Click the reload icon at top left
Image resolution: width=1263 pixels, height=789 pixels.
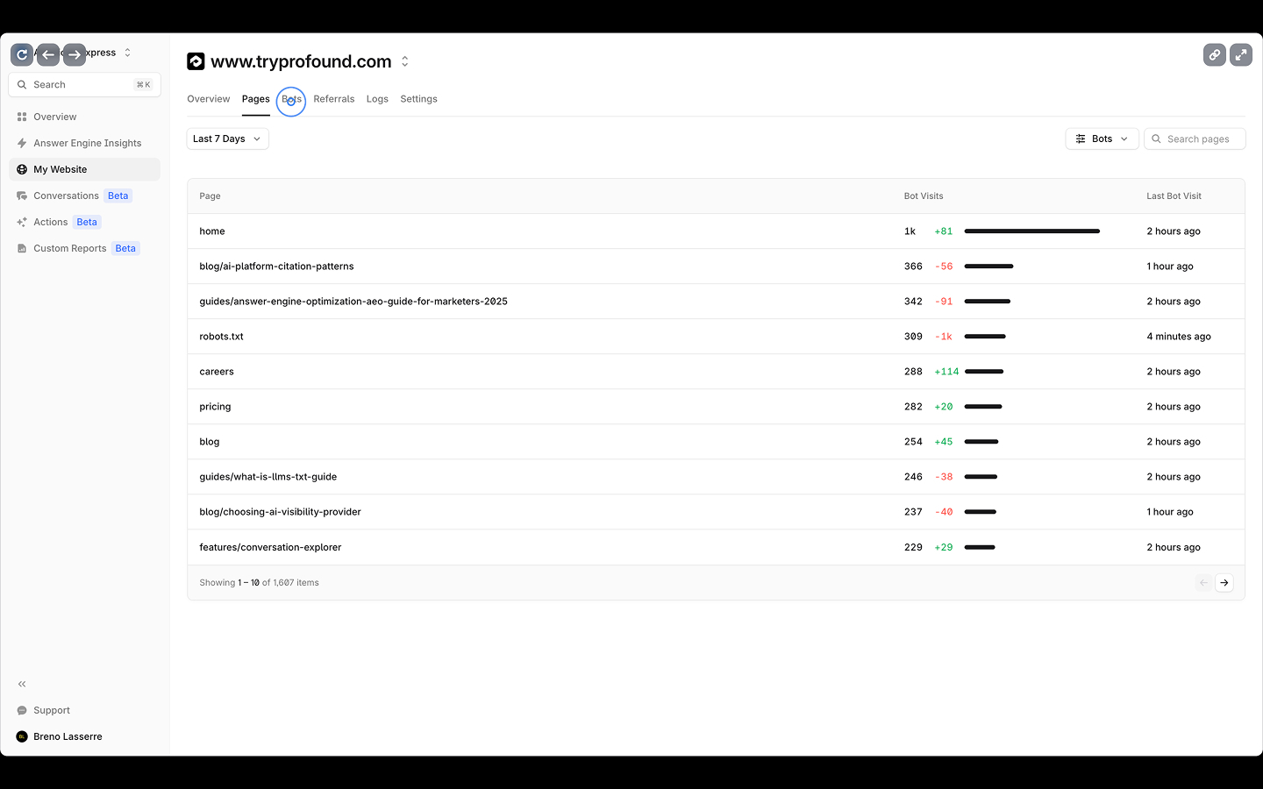(x=22, y=54)
